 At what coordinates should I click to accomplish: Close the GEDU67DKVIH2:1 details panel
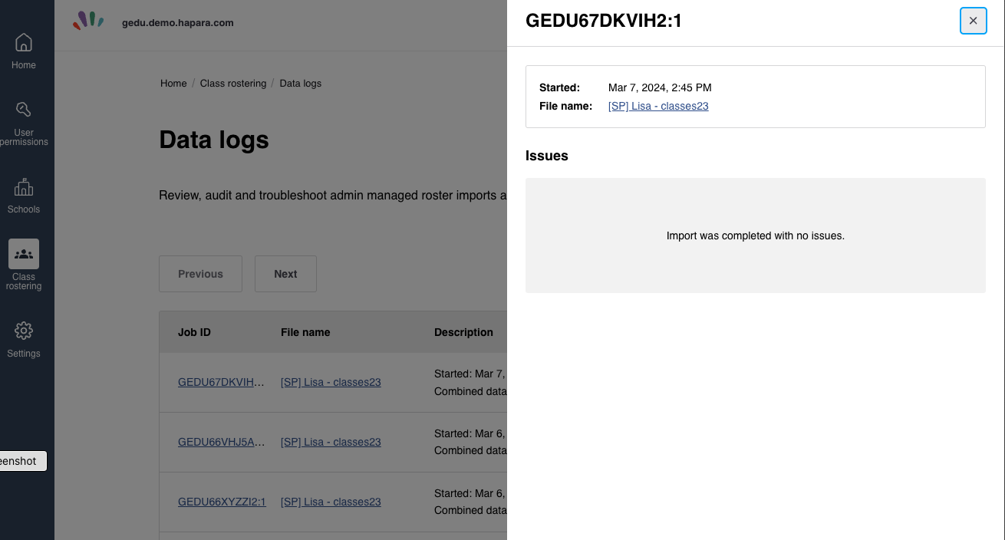[973, 21]
